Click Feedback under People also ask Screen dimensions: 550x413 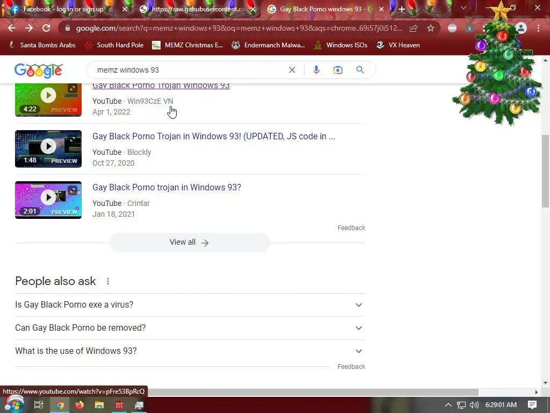tap(351, 367)
